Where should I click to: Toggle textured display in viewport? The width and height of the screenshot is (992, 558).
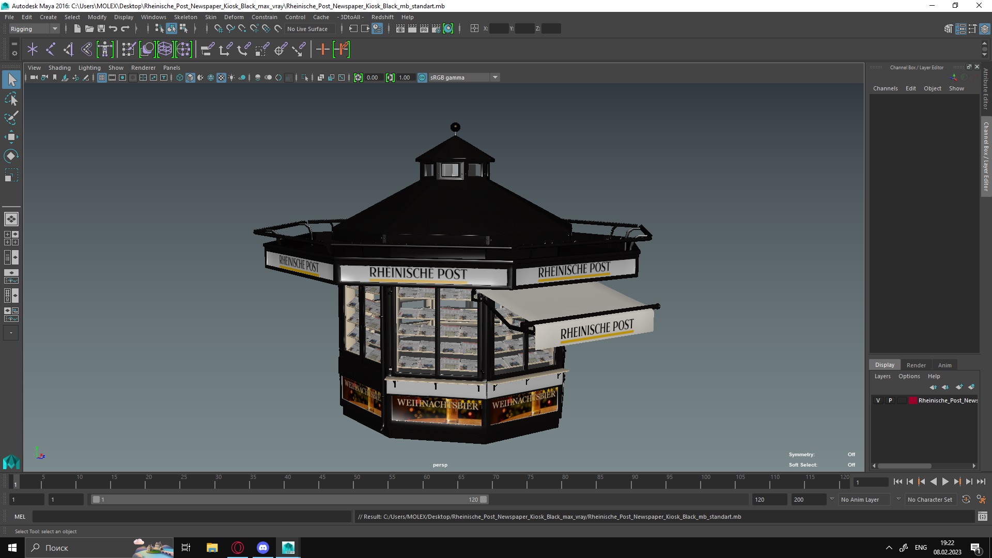221,78
